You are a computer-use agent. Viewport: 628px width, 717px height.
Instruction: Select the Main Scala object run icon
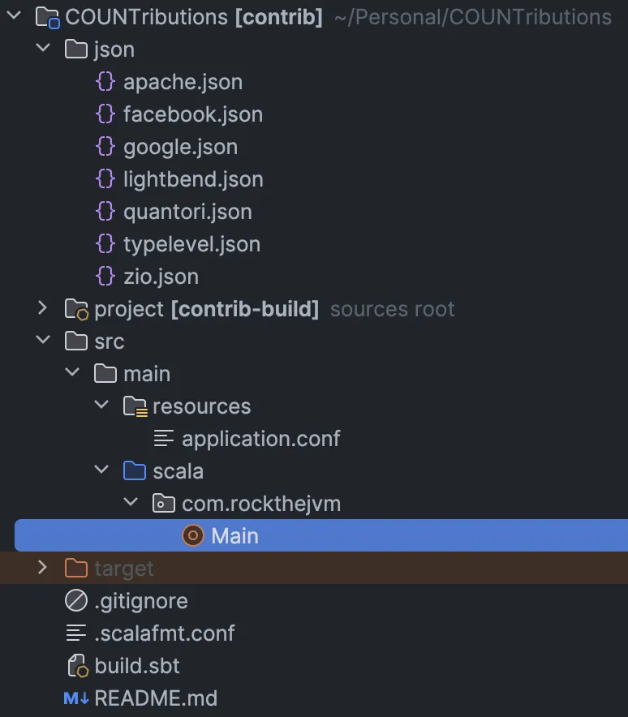point(192,535)
